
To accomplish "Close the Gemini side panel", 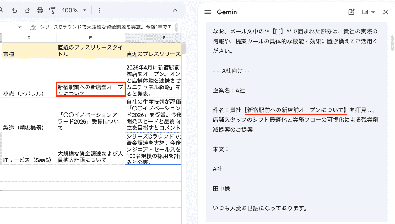I will (385, 12).
